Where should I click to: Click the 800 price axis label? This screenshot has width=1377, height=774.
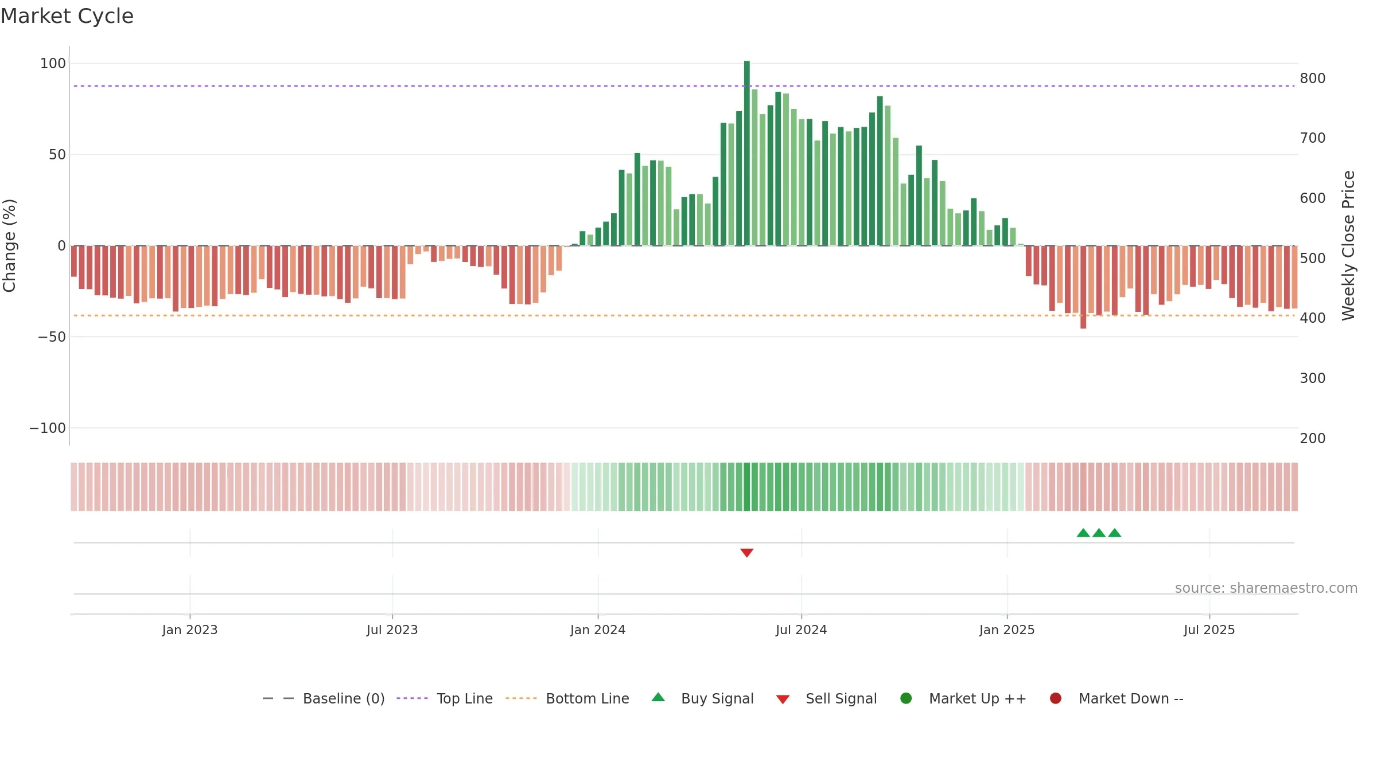[x=1313, y=79]
